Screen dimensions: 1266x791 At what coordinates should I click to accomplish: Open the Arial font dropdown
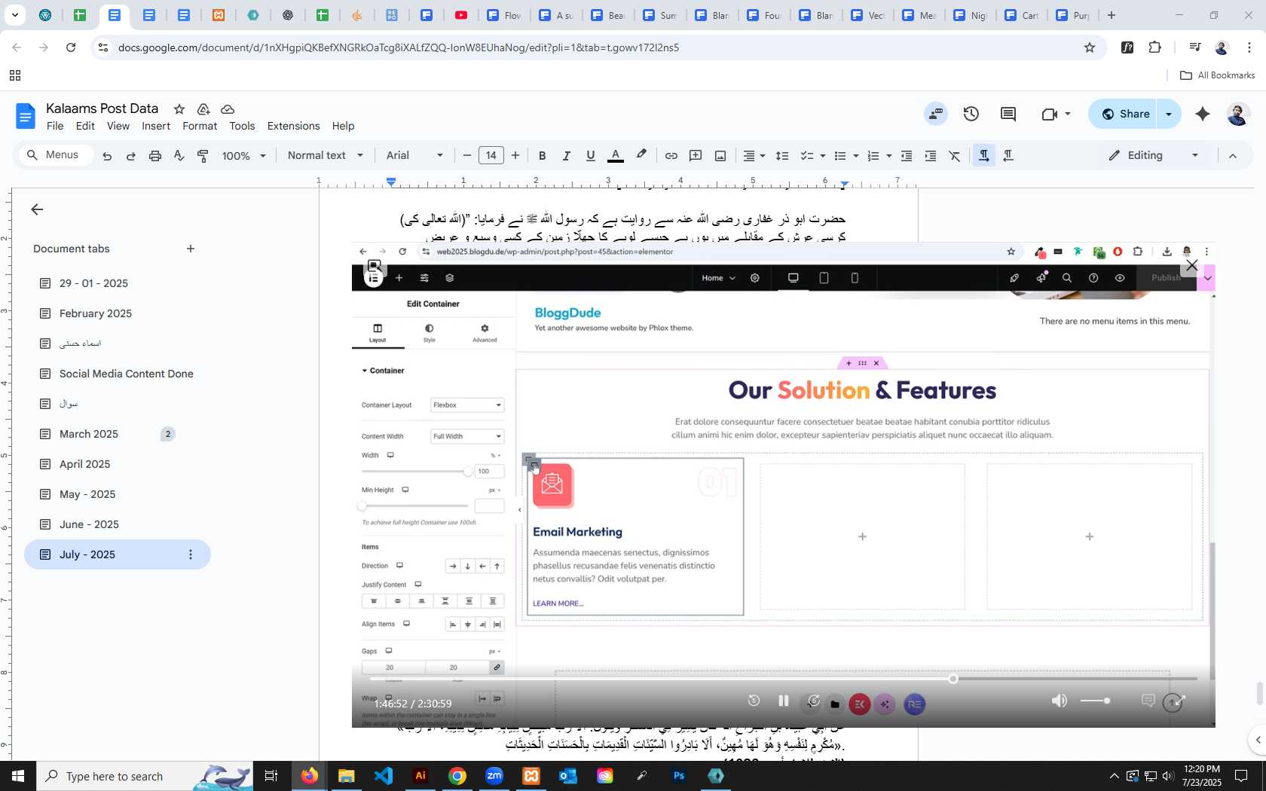414,156
